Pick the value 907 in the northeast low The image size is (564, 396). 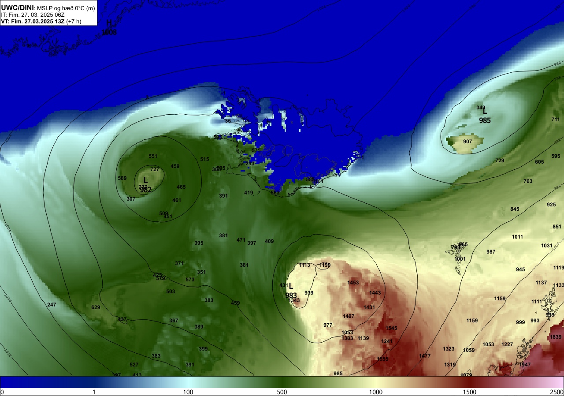pos(468,142)
